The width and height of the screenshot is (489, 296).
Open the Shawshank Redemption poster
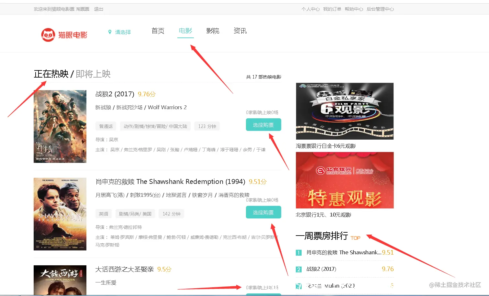tap(60, 214)
